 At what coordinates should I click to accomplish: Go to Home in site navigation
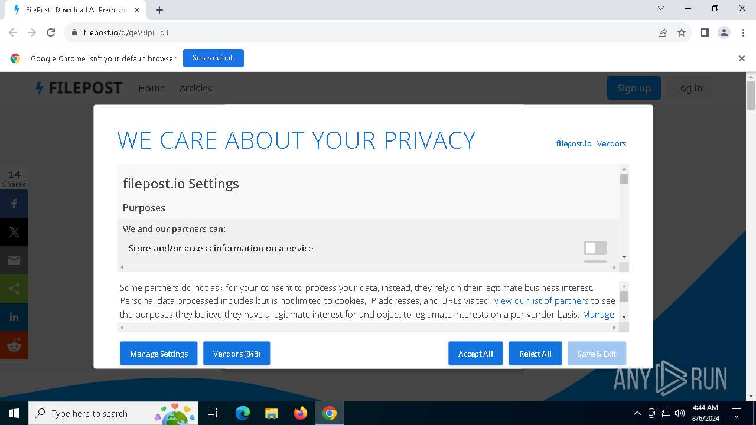click(152, 88)
